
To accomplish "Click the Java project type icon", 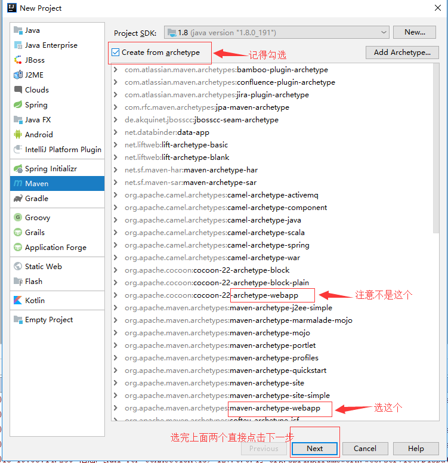I will [x=18, y=30].
